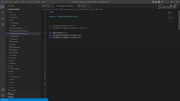Screen dimensions: 180x101
Task: Expand the Console folder
Action: [13, 15]
